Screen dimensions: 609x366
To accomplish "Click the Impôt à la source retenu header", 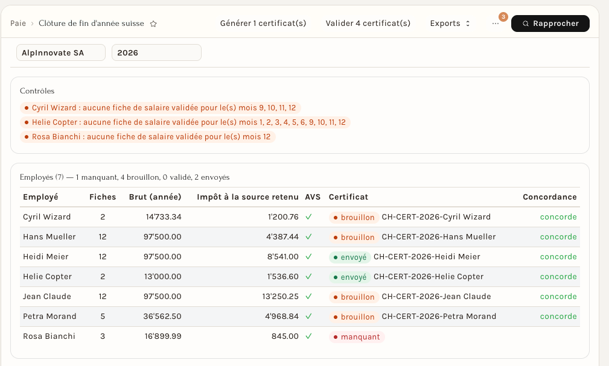I will [248, 197].
